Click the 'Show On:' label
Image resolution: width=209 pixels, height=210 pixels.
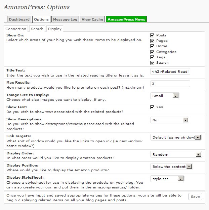point(15,35)
